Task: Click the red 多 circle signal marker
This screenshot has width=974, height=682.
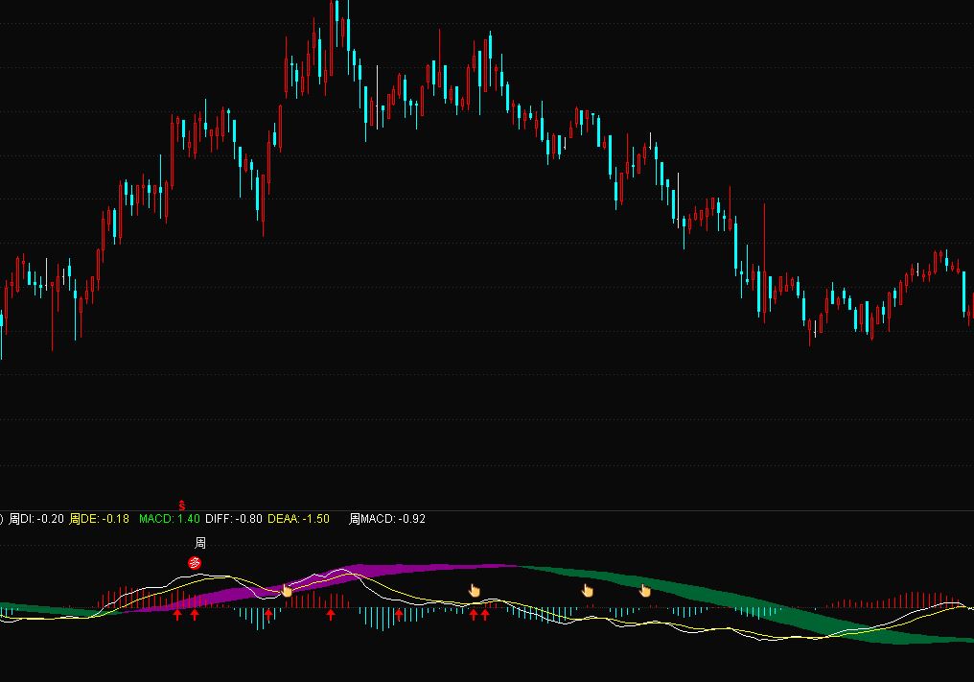Action: coord(195,563)
